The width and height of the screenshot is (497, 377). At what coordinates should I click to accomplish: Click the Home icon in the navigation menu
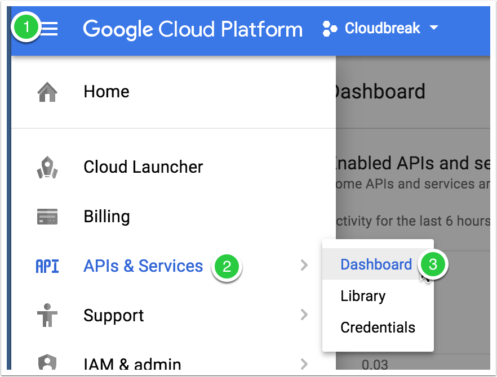click(47, 91)
